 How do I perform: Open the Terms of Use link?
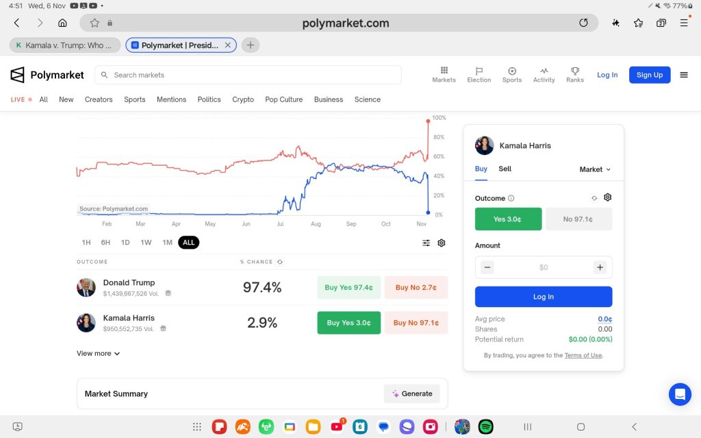pyautogui.click(x=583, y=355)
